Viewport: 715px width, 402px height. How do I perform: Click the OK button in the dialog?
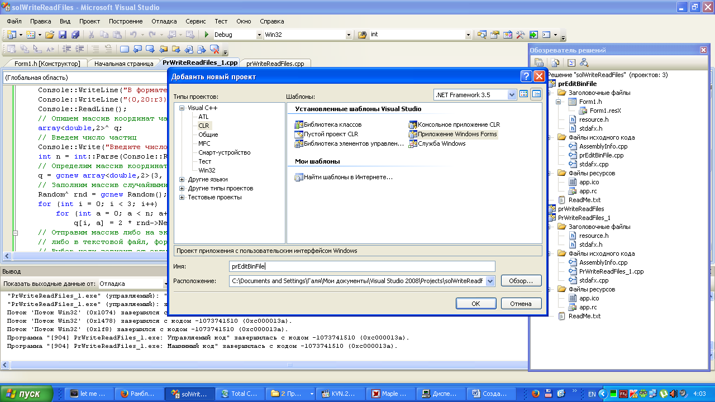tap(476, 304)
